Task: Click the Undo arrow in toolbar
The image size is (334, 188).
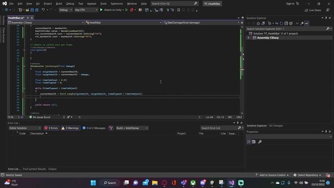Action: coord(43,10)
